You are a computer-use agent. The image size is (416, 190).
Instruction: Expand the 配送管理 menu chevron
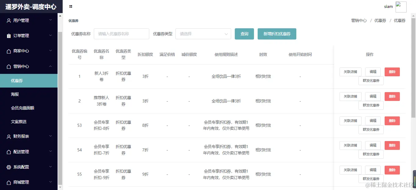[51, 151]
